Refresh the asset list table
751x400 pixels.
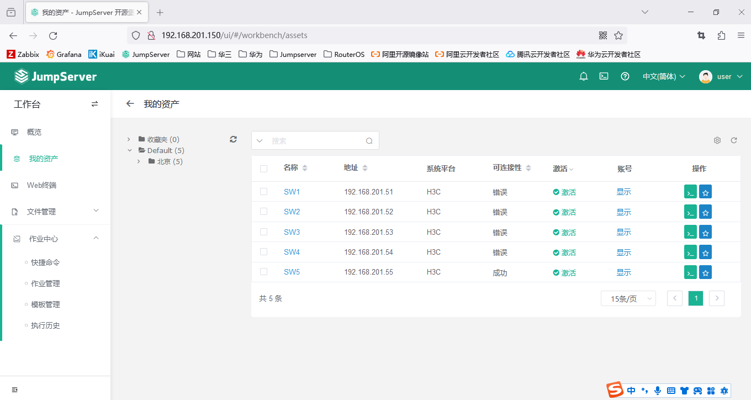(733, 140)
